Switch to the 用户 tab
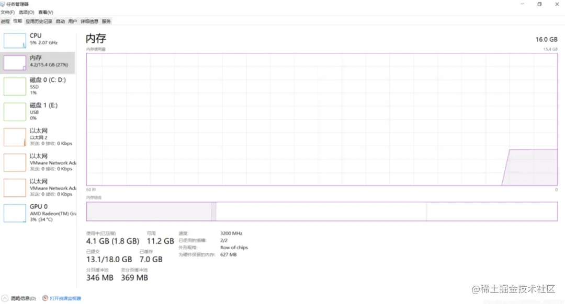Screen dimensions: 565x304 [72, 21]
